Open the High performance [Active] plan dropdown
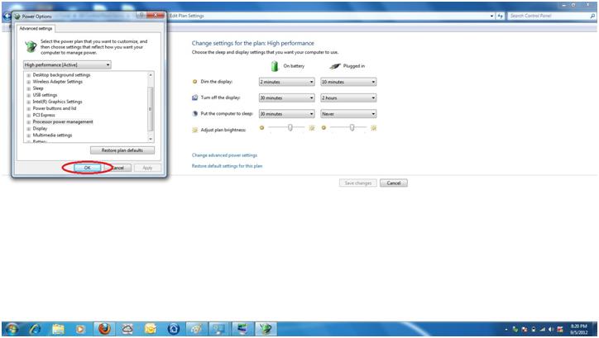The height and width of the screenshot is (338, 599). click(x=67, y=64)
